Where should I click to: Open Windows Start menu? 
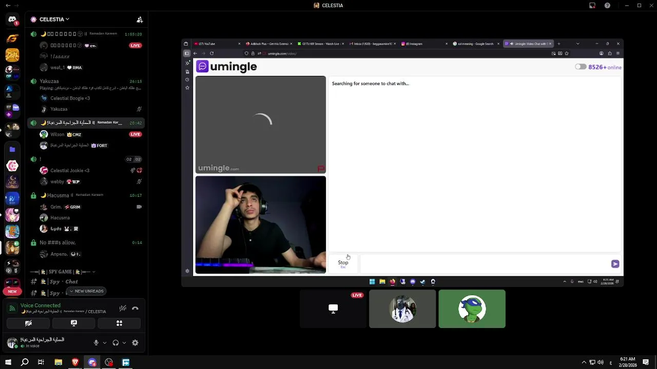click(8, 362)
